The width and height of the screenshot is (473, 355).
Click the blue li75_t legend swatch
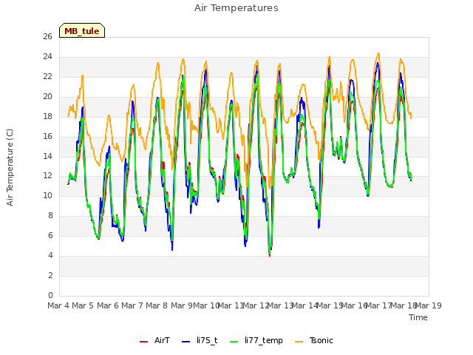tap(186, 342)
